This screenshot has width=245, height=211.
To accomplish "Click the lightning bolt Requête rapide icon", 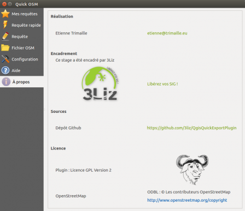I will [x=5, y=25].
